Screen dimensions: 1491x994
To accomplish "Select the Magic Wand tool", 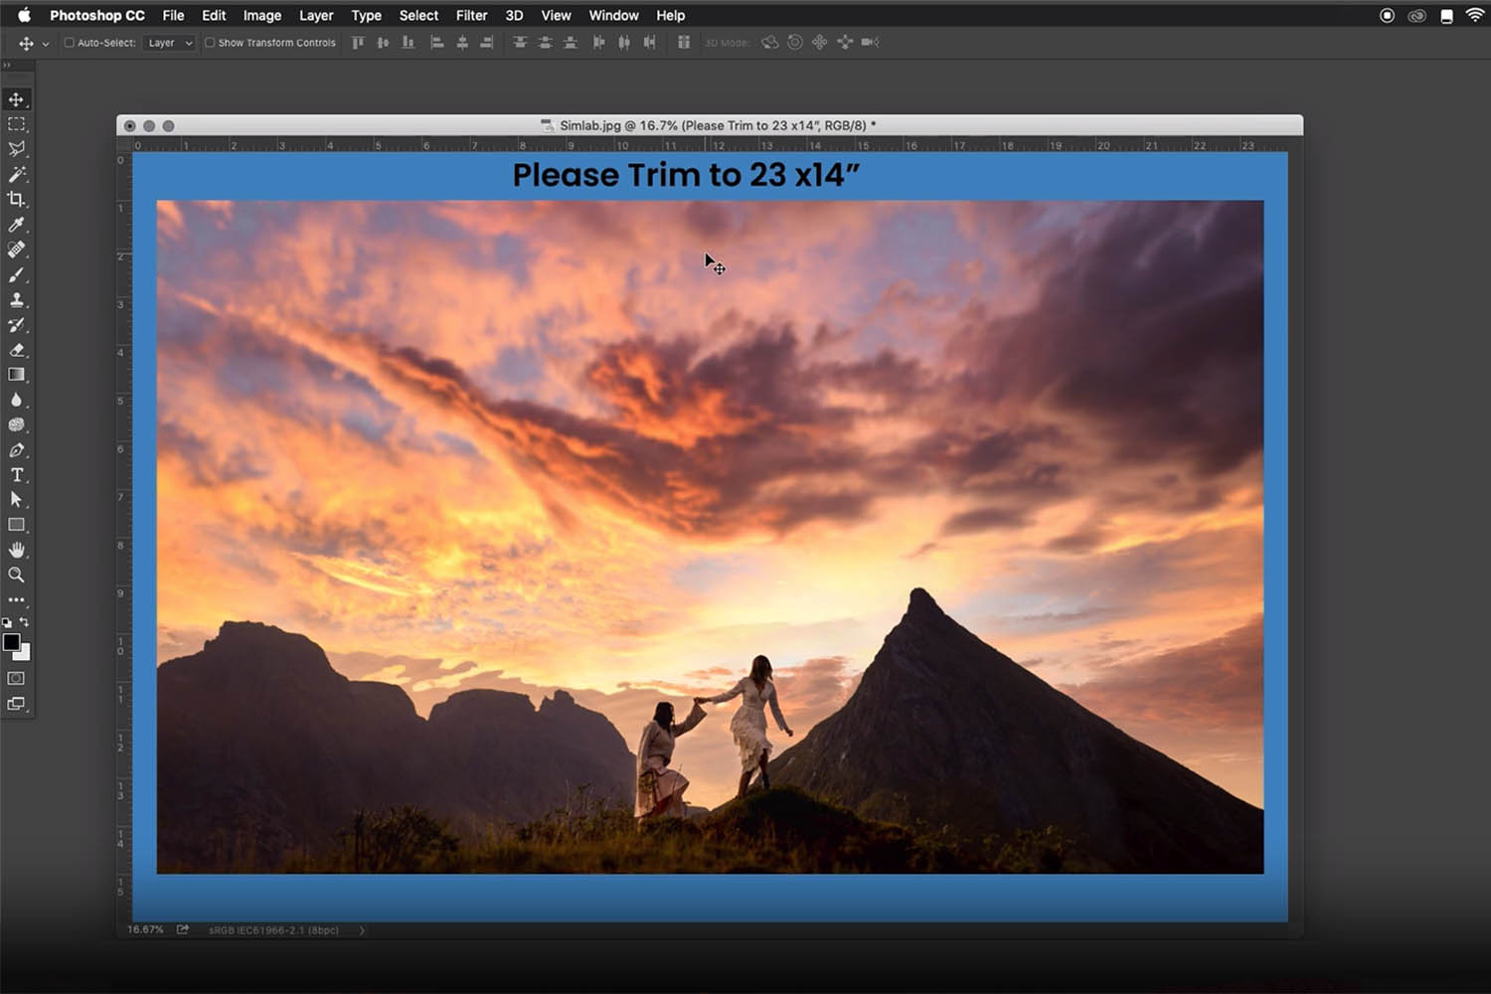I will (16, 174).
